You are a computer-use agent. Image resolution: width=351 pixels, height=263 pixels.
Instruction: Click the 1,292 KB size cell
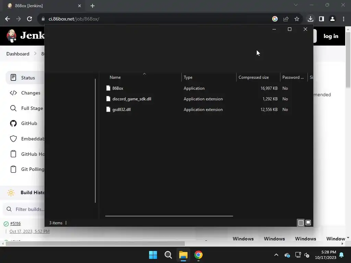pos(270,99)
